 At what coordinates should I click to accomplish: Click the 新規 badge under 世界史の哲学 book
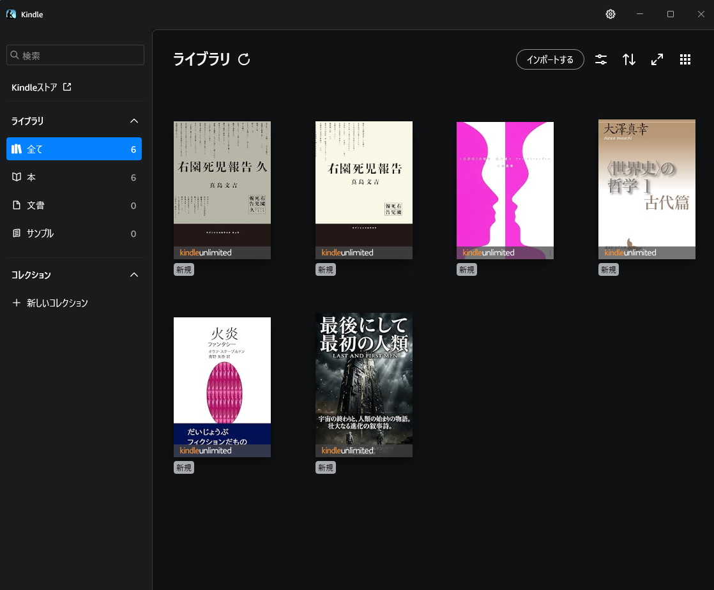[x=609, y=269]
